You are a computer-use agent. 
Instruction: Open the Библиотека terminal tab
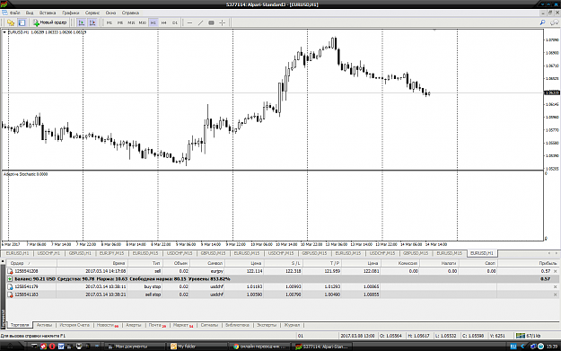tap(237, 325)
